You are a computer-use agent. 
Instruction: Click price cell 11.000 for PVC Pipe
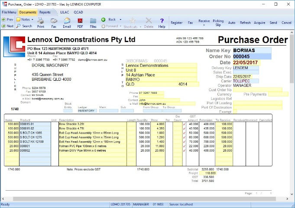coord(158,146)
